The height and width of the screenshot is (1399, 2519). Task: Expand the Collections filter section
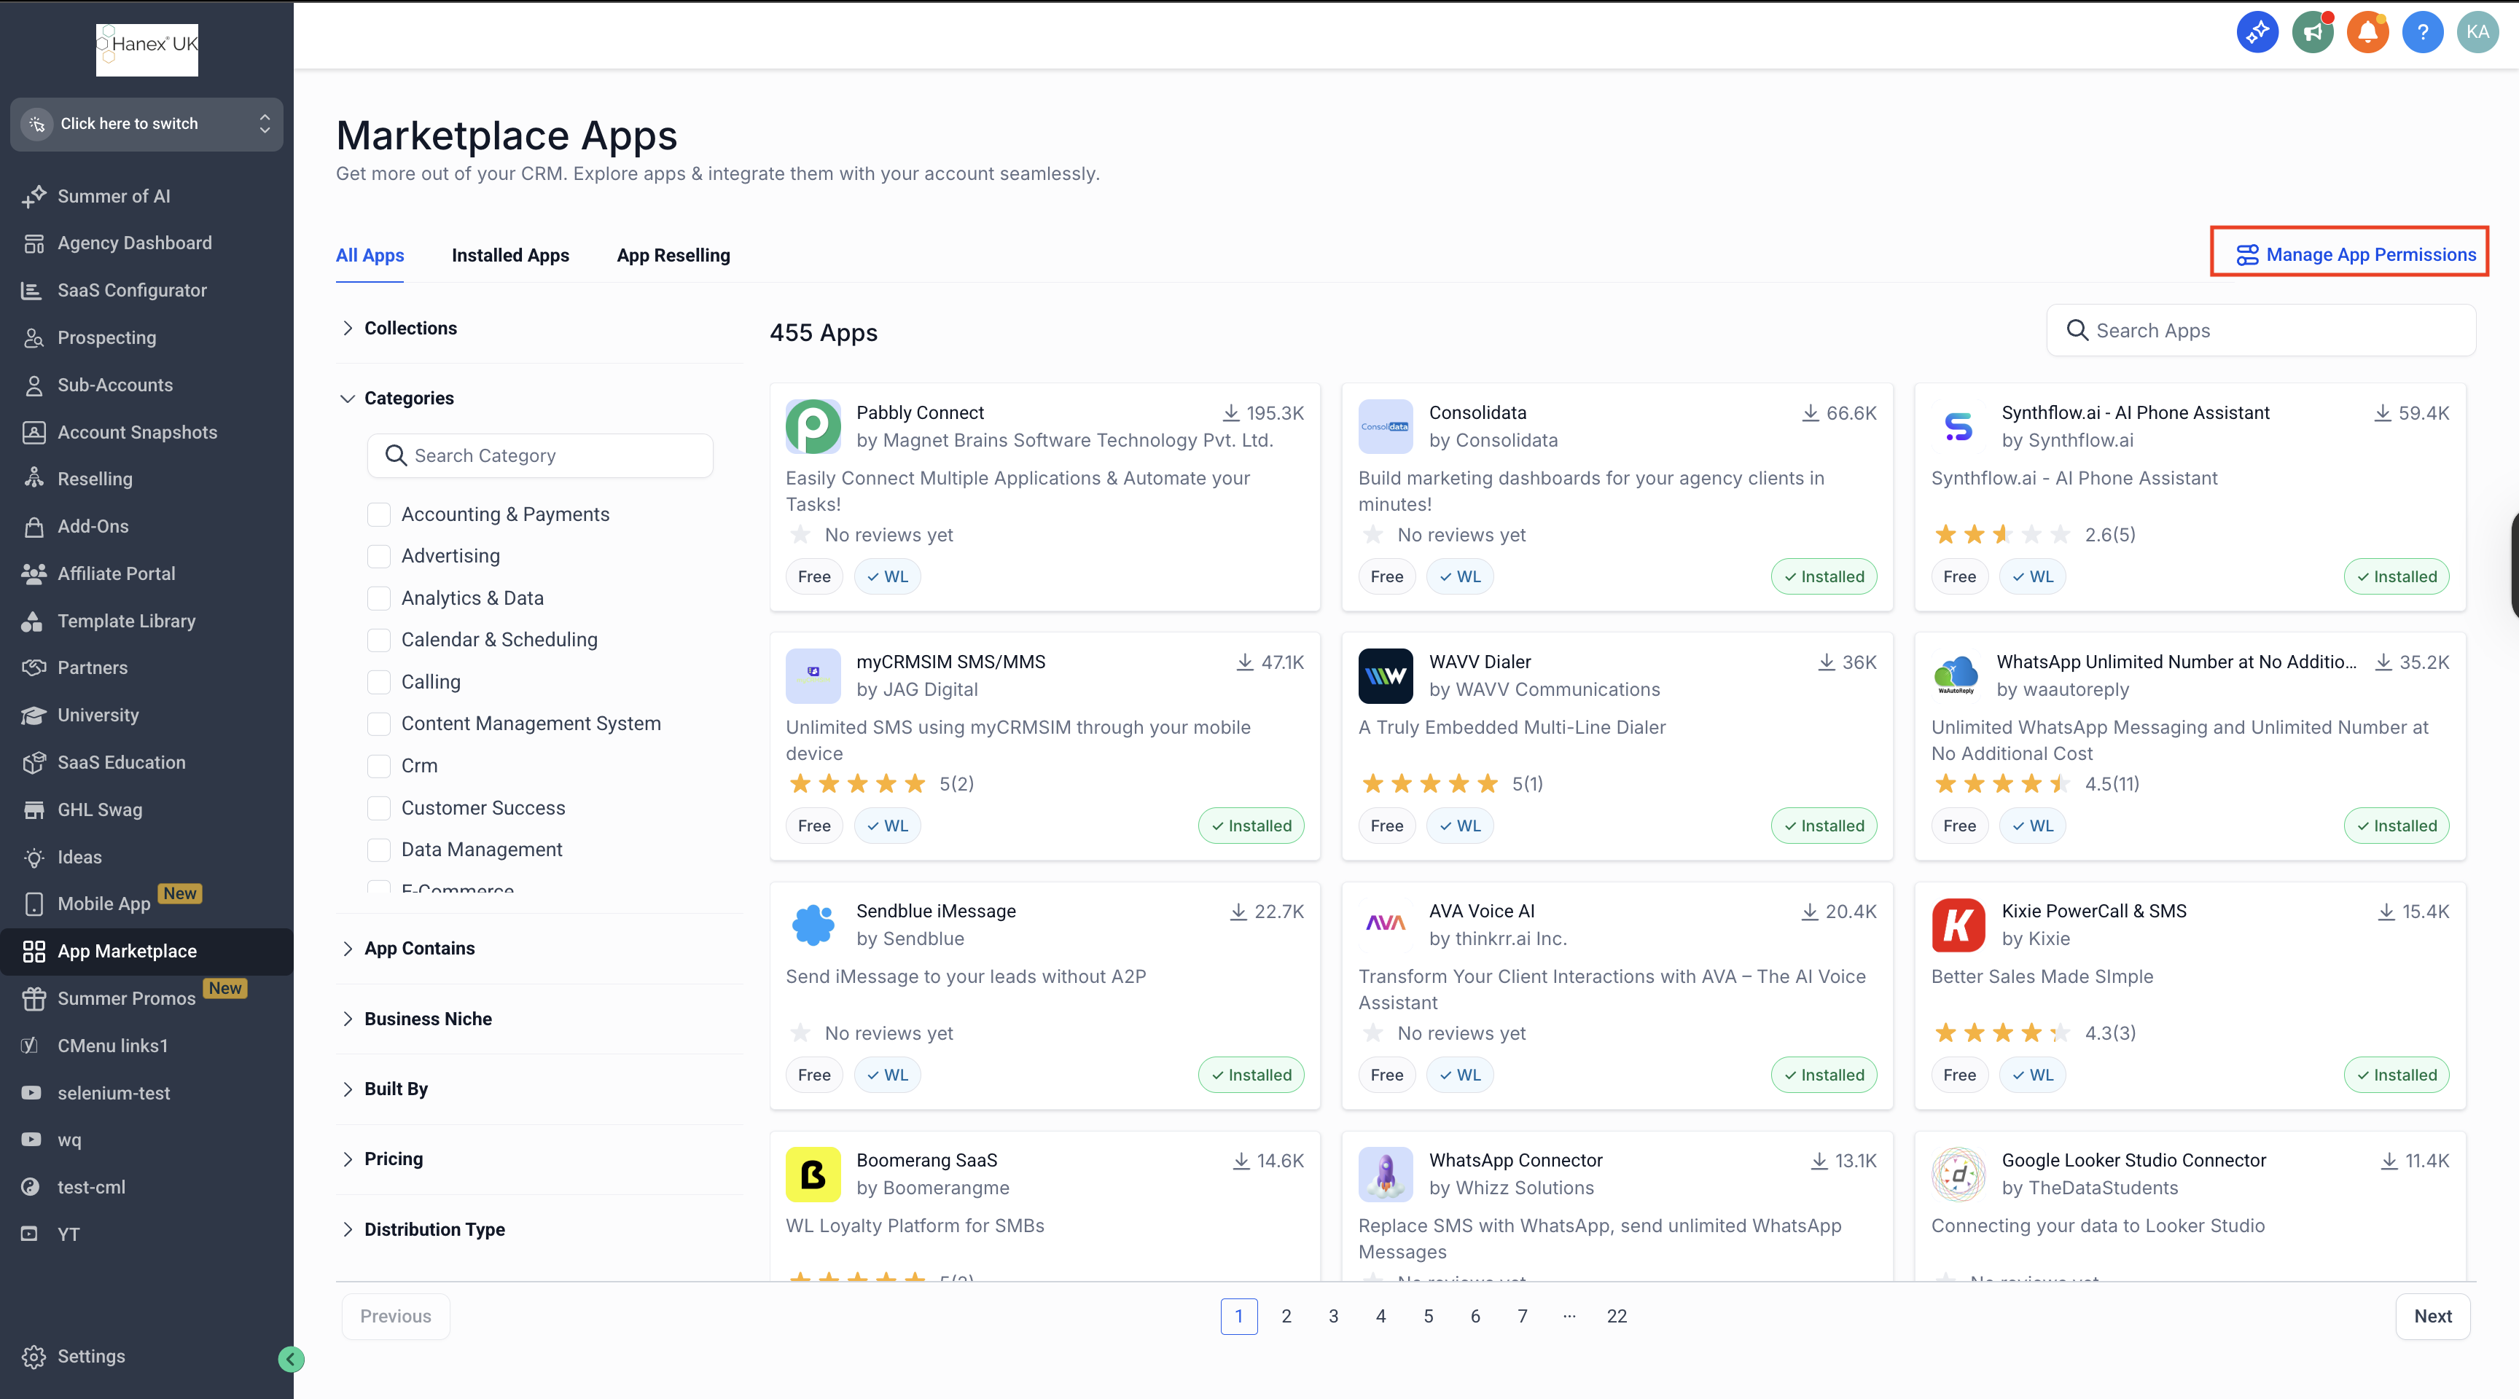pyautogui.click(x=410, y=329)
